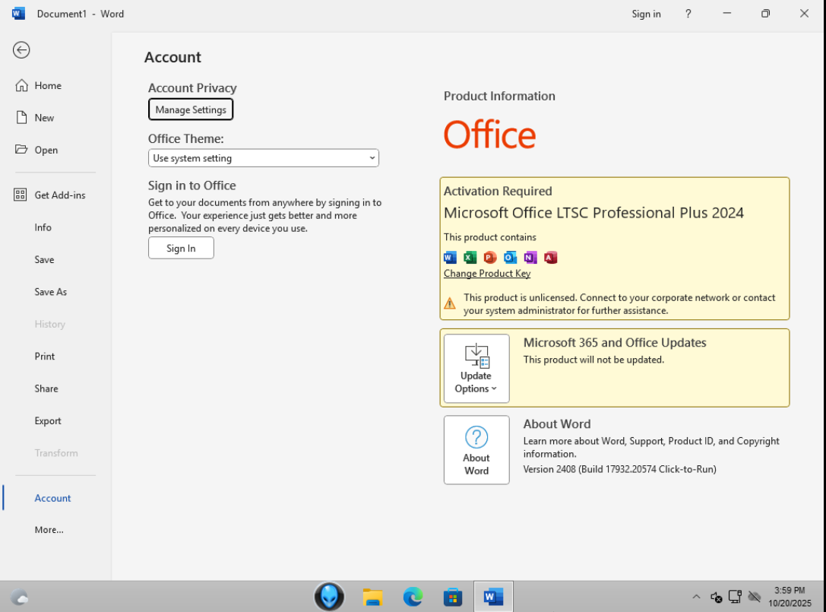Choose Save As in the sidebar
The width and height of the screenshot is (826, 612).
[x=51, y=291]
